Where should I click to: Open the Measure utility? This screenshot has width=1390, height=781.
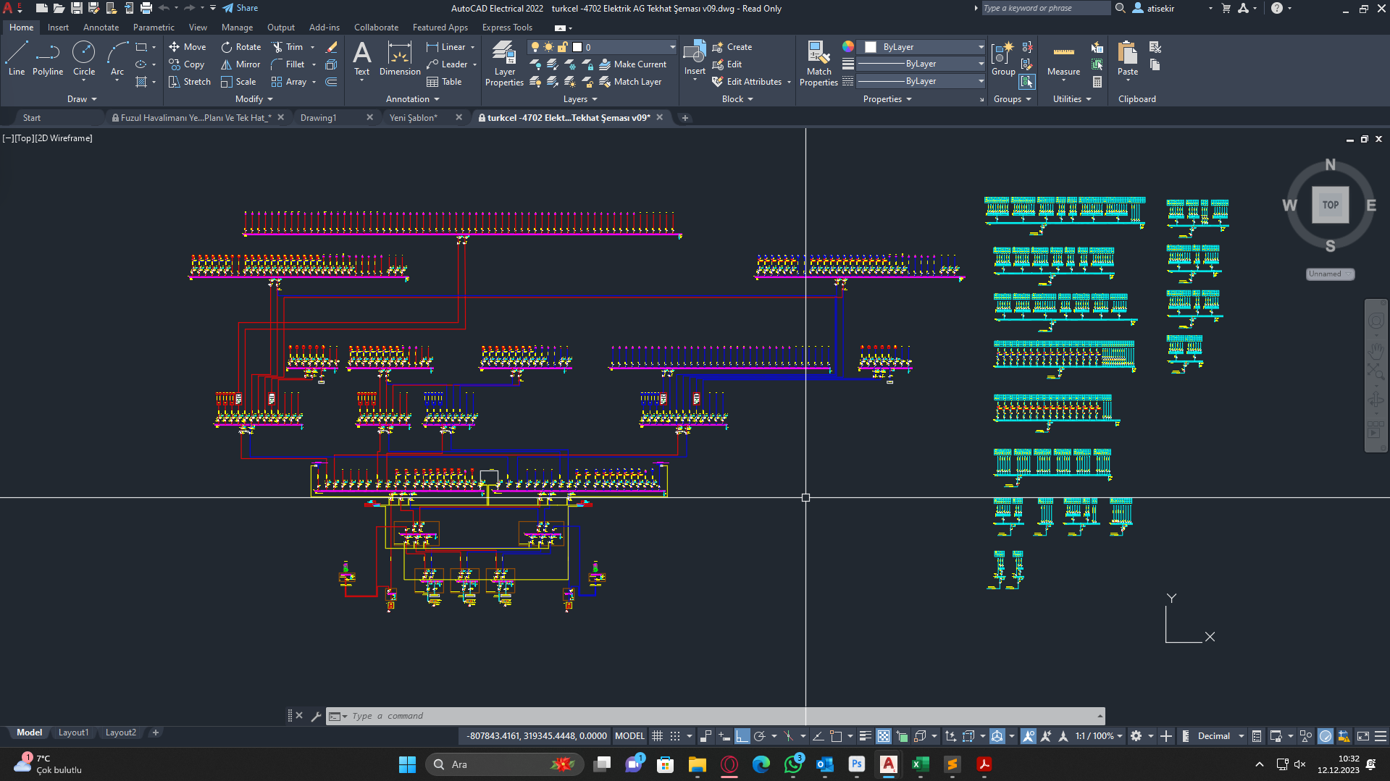pos(1063,58)
